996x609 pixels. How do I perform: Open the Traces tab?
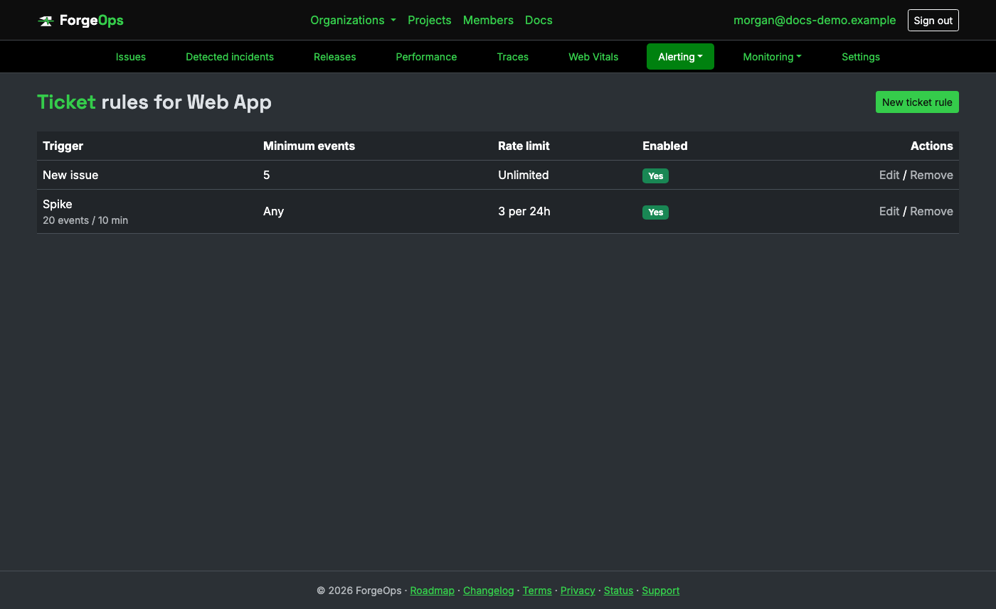512,57
